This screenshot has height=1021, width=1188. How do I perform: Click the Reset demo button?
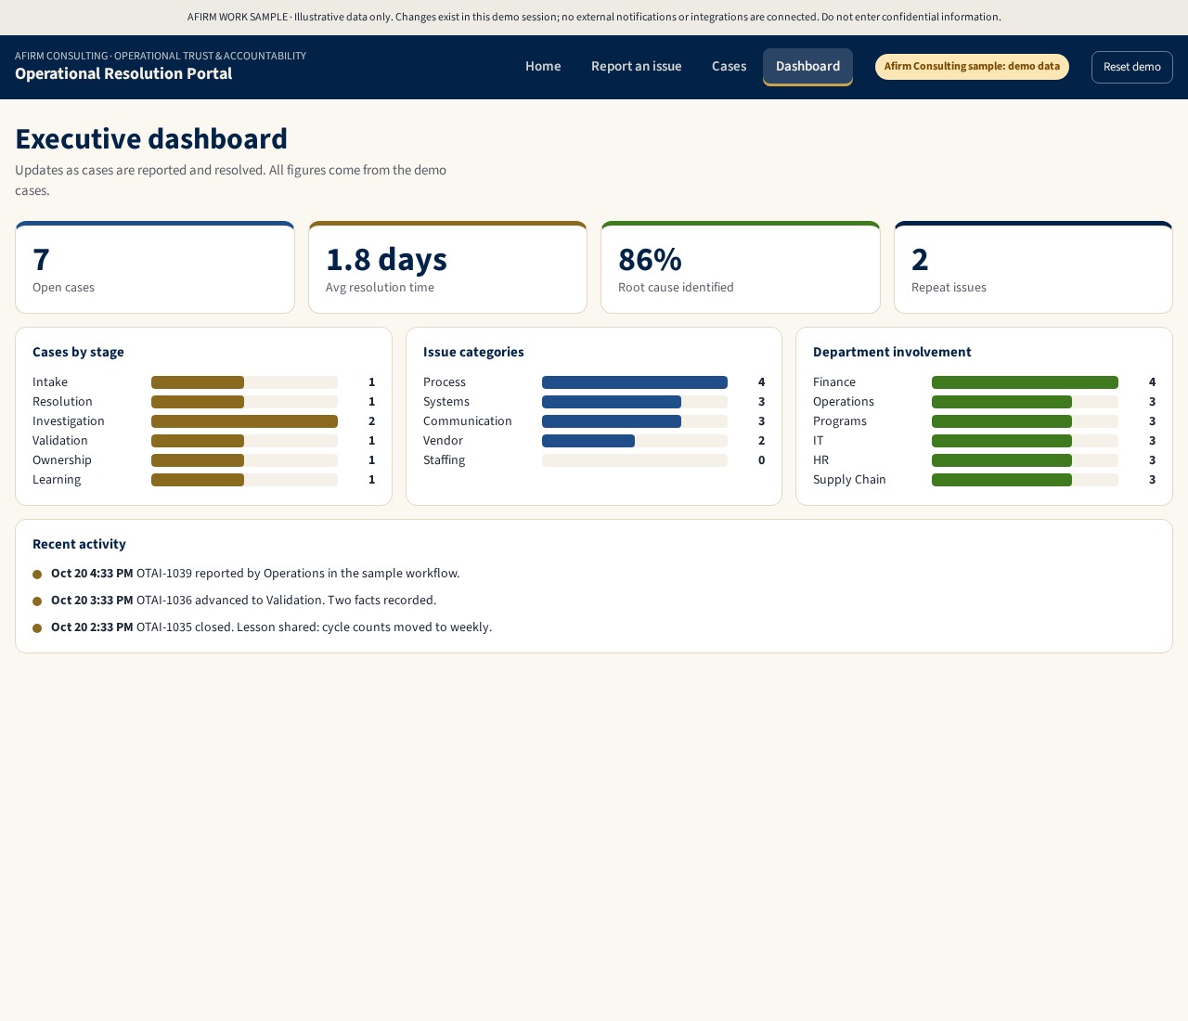point(1132,67)
